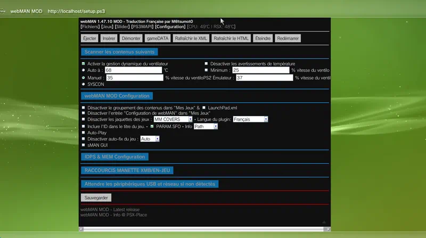This screenshot has width=426, height=238.
Task: View the CPU and RSX temperature readout
Action: (211, 27)
